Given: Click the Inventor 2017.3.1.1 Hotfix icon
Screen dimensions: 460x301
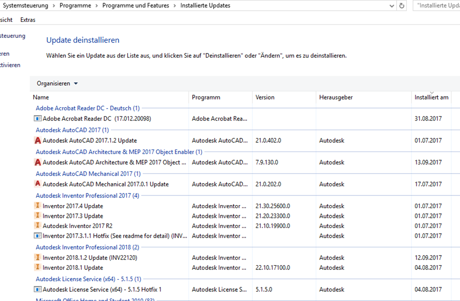Looking at the screenshot, I should coord(37,236).
